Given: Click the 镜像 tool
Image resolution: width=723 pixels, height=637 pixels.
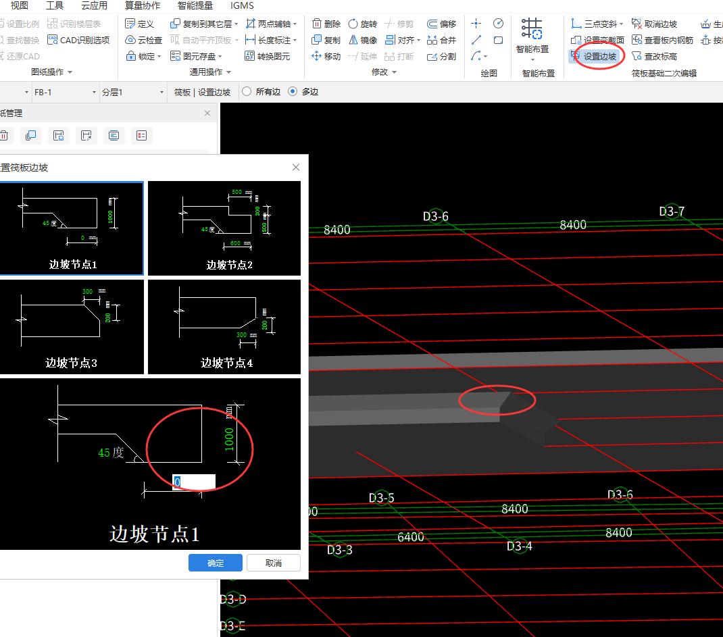Looking at the screenshot, I should [362, 40].
